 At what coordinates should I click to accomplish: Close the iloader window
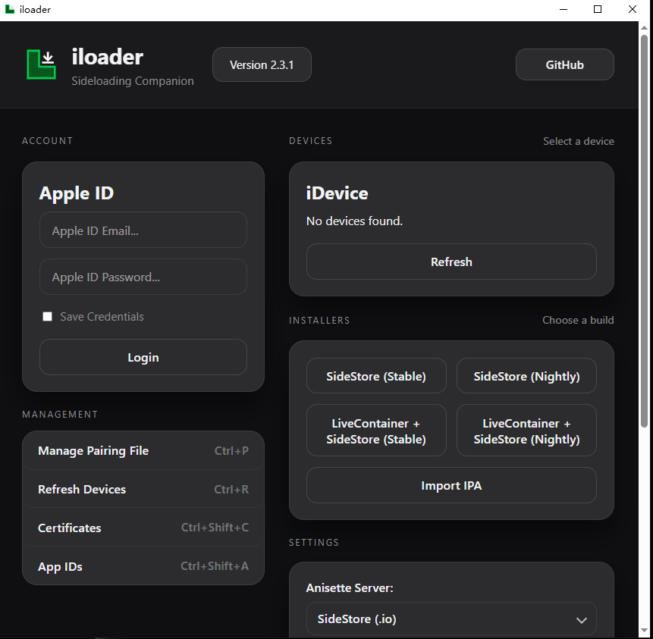point(633,9)
